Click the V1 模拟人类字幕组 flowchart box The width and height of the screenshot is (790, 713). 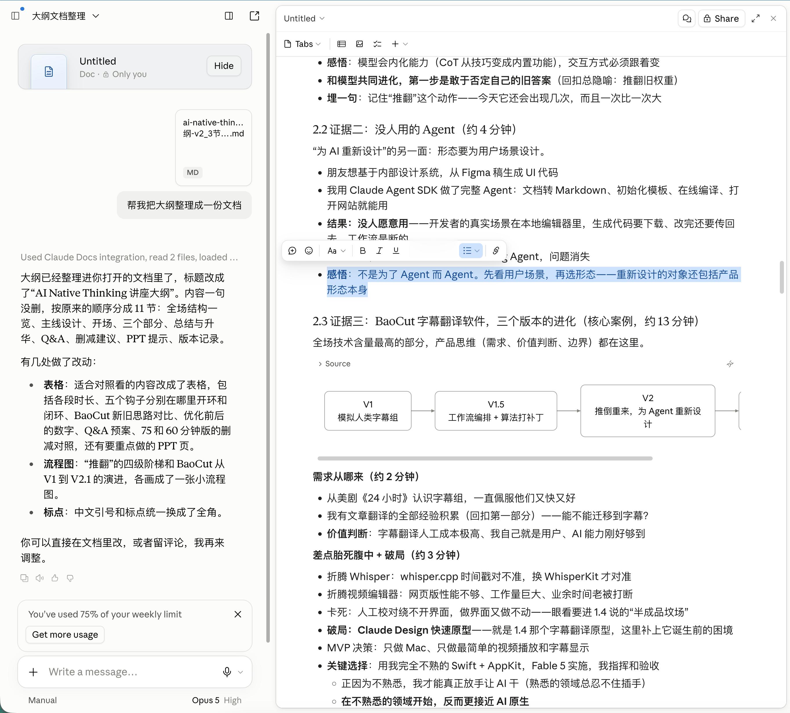pyautogui.click(x=367, y=411)
